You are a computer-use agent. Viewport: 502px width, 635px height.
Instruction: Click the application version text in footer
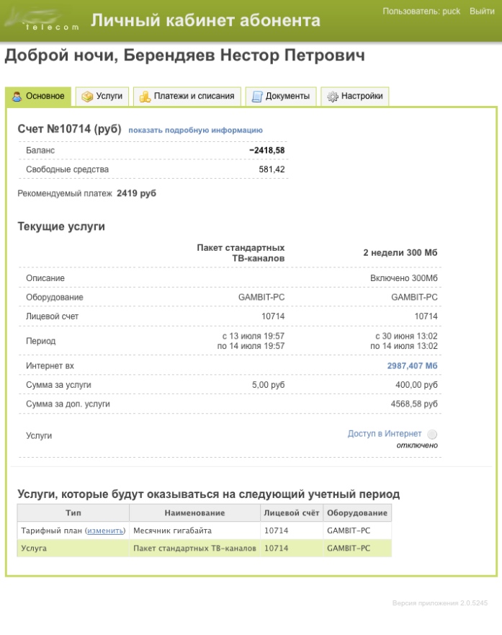(x=439, y=603)
